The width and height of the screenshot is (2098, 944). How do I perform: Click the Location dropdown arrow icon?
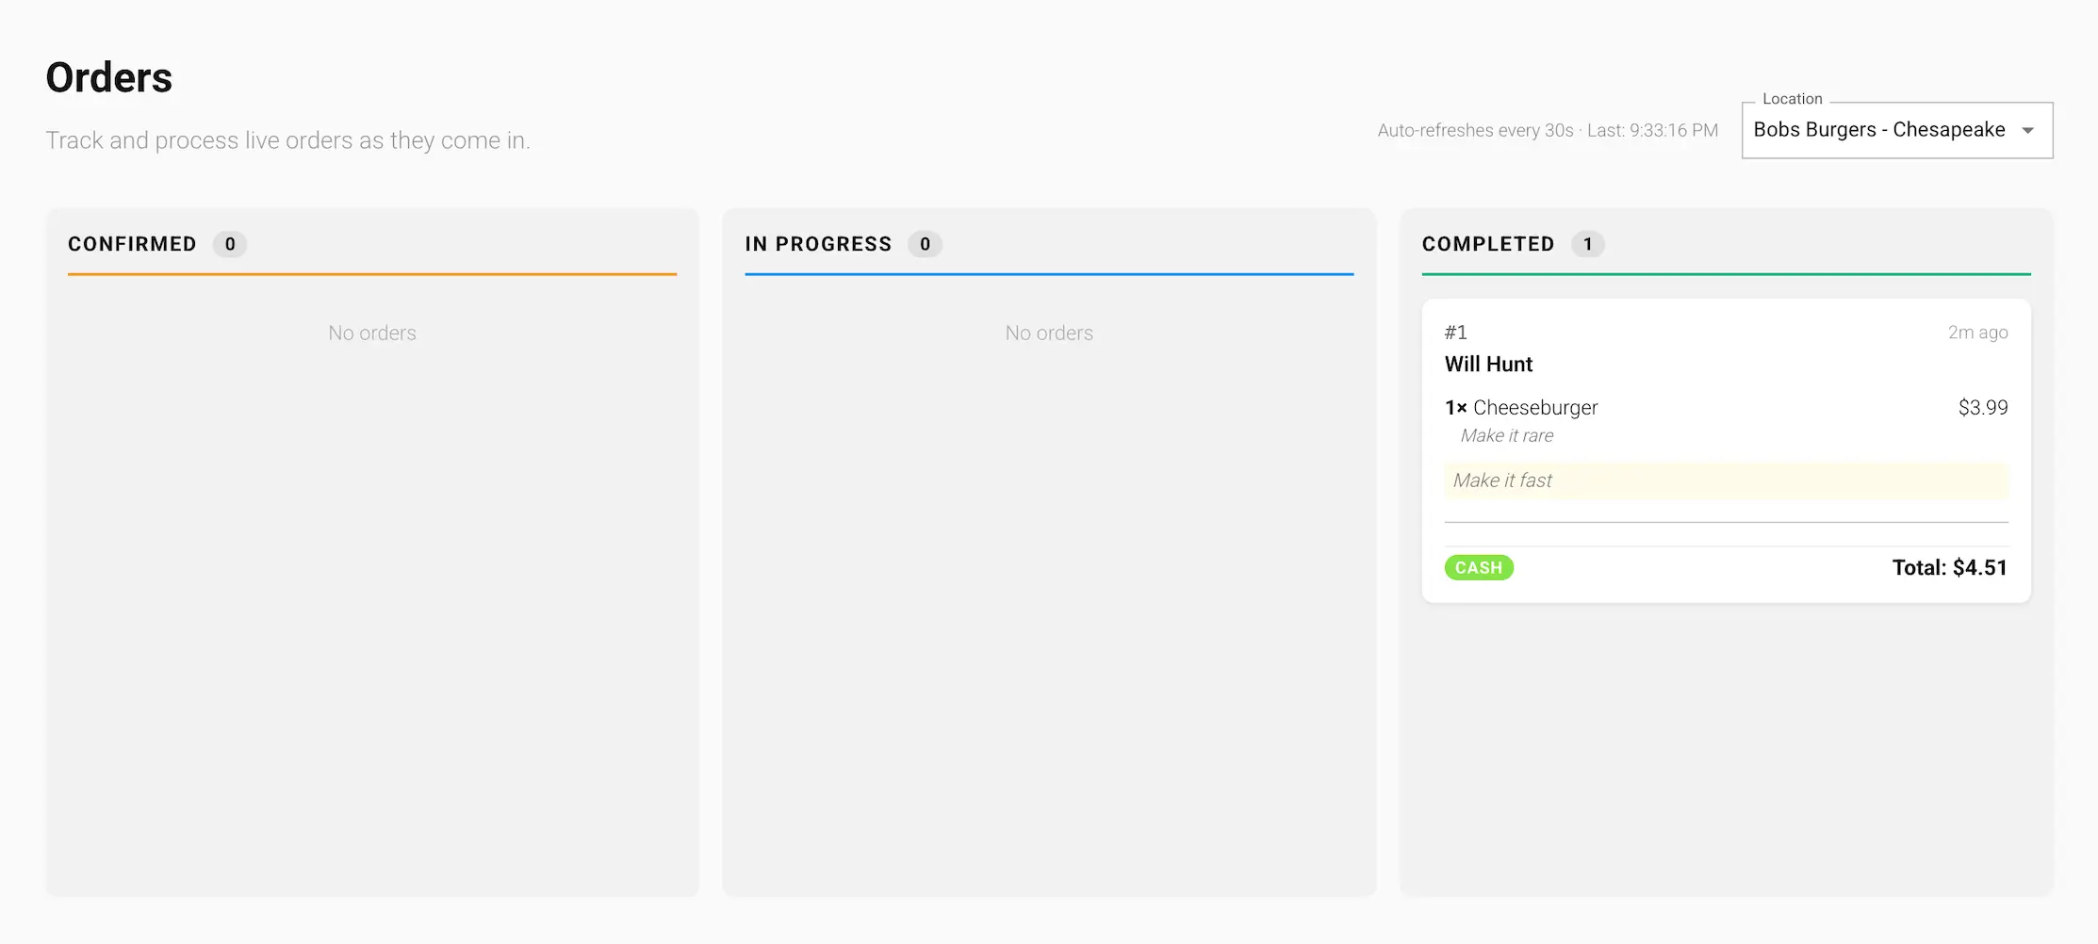(2028, 131)
